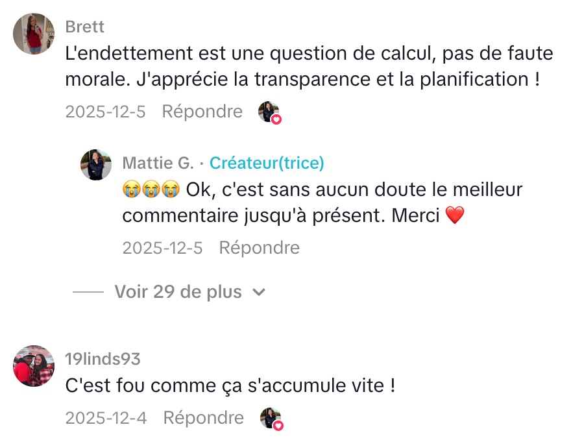This screenshot has height=440, width=571.
Task: Open the 19linds93 profile picture
Action: [x=34, y=366]
